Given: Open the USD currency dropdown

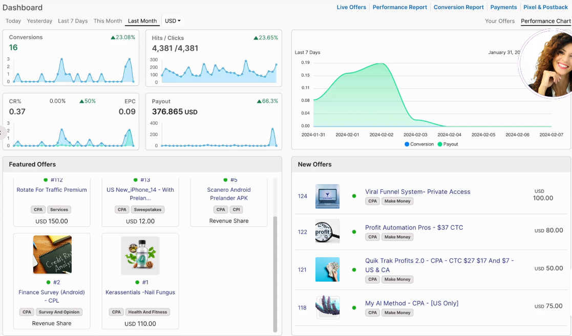Looking at the screenshot, I should click(173, 21).
